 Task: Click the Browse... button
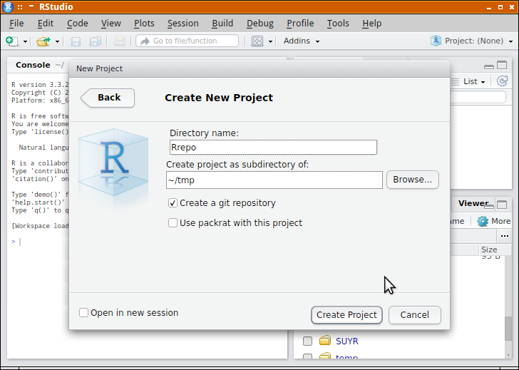click(412, 180)
